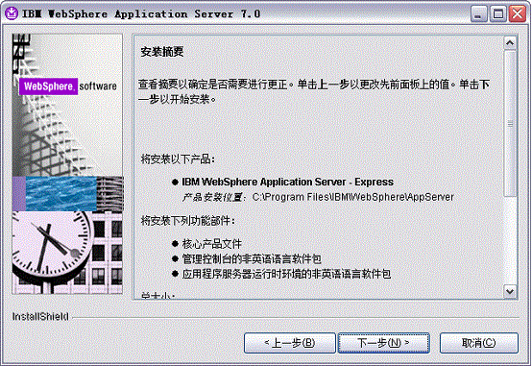Click the scroll down arrow in the summary pane

[x=510, y=291]
